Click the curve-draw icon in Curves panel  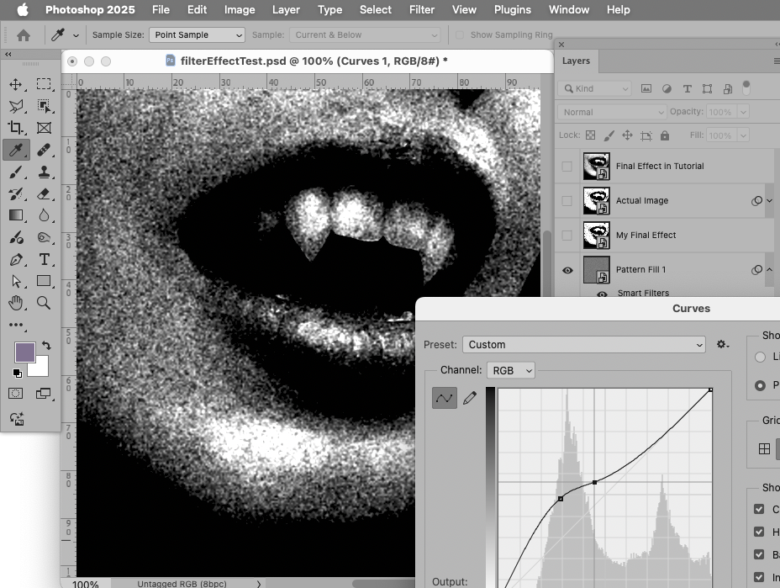444,398
